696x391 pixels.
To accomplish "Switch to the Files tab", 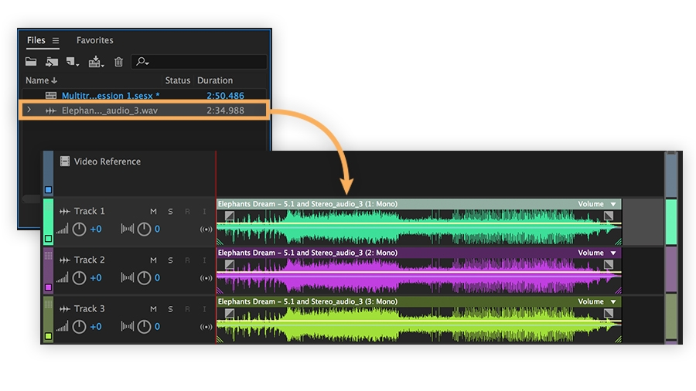I will [36, 40].
